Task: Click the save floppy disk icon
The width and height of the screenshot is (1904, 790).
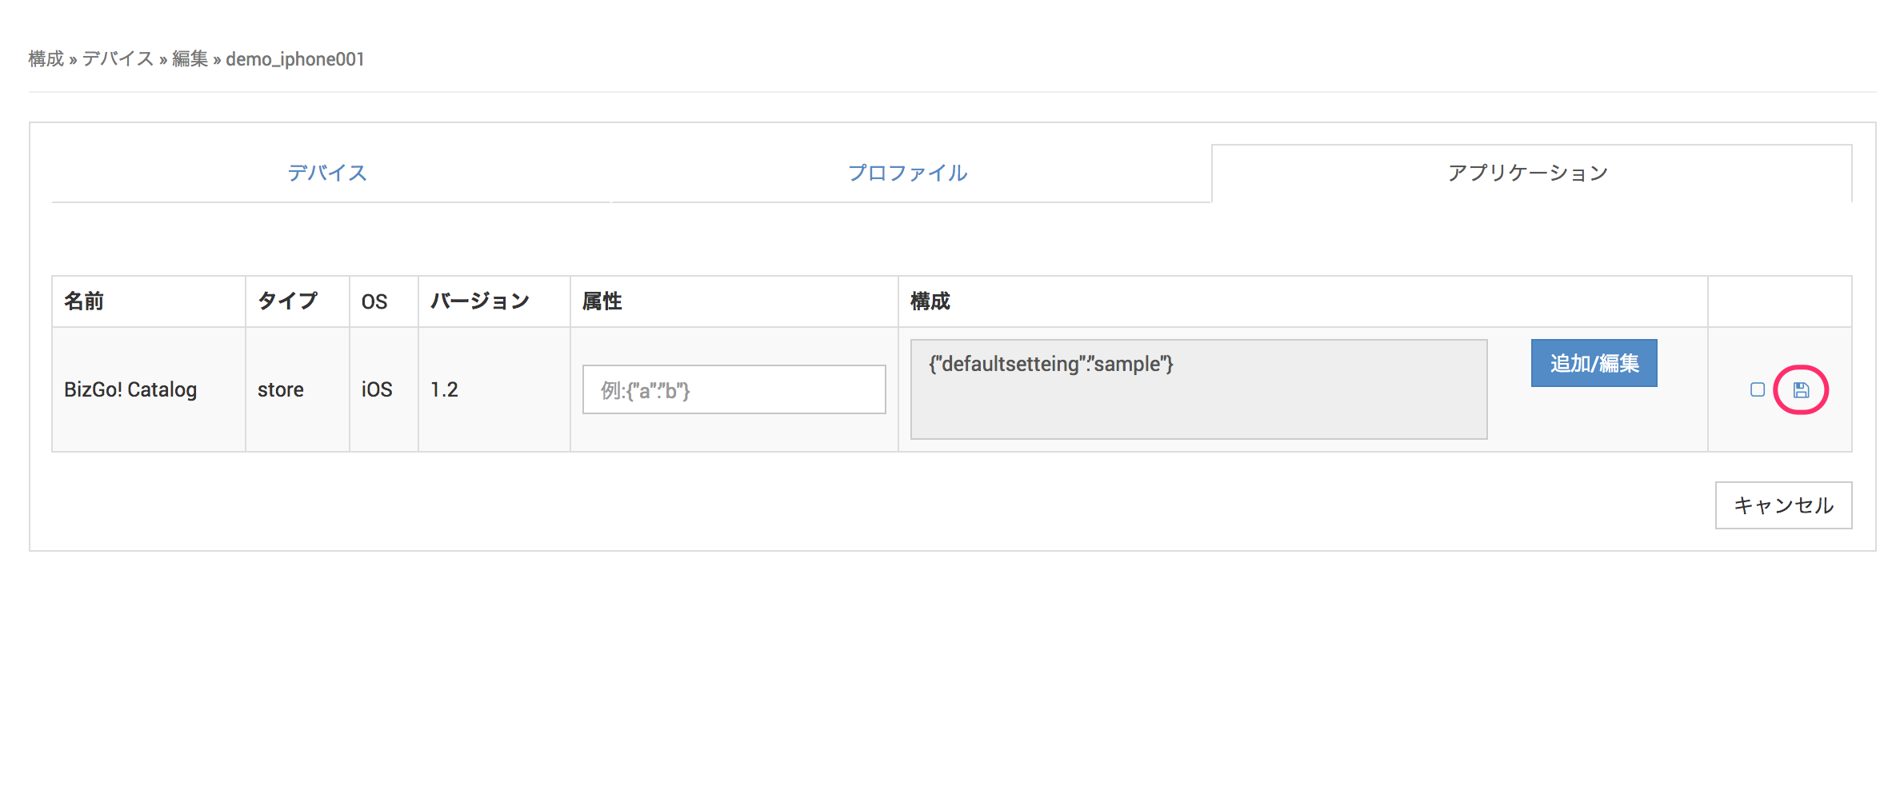Action: pos(1801,390)
